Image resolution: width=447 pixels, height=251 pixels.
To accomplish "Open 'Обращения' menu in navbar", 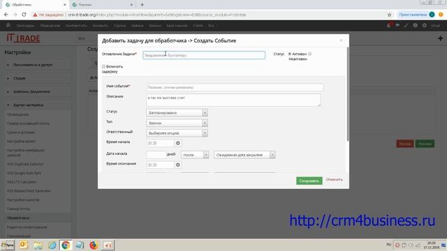I will coord(50,26).
